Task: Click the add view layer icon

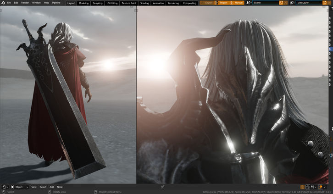Action: [324, 3]
